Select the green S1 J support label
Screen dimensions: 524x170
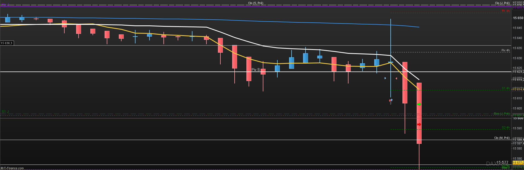coord(5,112)
